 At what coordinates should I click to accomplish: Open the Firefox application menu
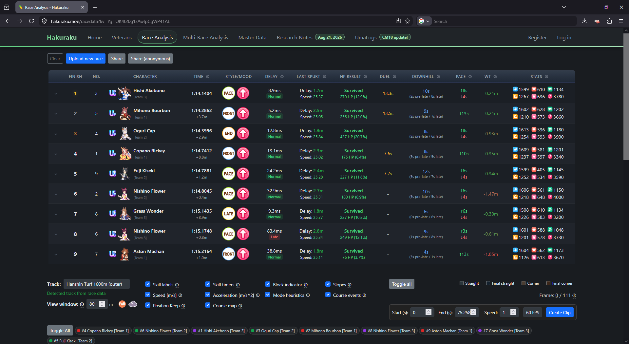pos(621,21)
